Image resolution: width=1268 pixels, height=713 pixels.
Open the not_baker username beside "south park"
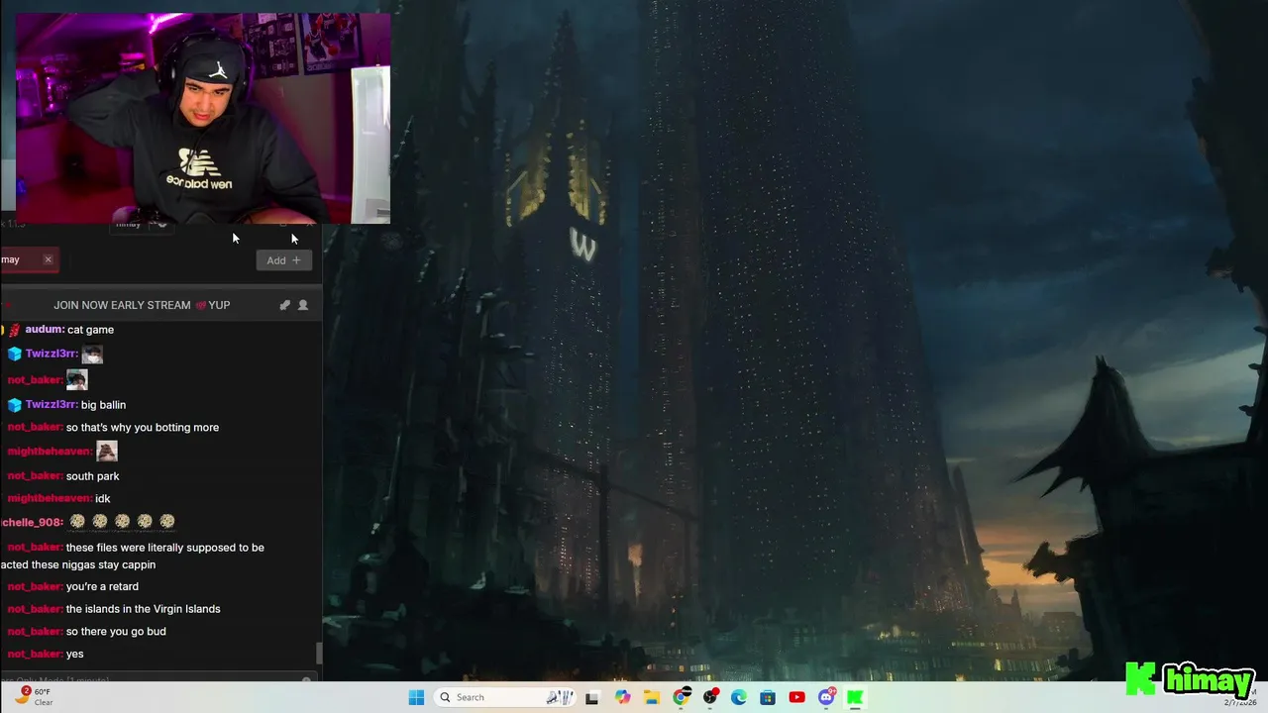(x=35, y=476)
